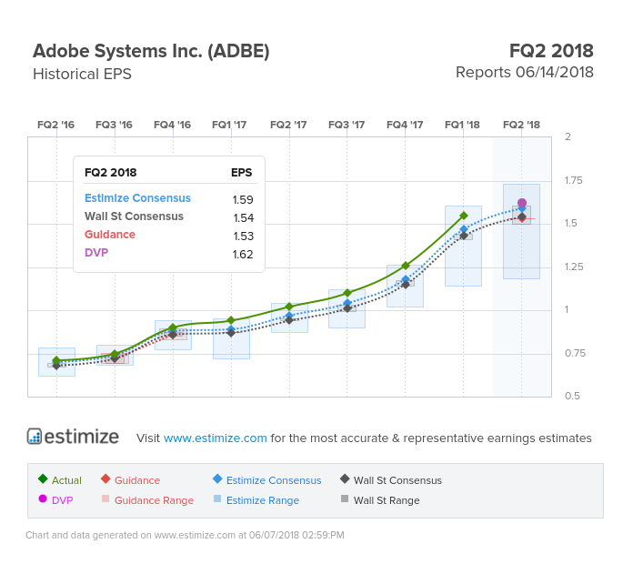Click the dark Wall St Consensus legend diamond
This screenshot has height=564, width=623.
345,478
